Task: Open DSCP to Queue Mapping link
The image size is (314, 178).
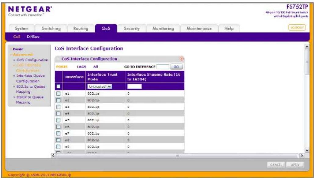Action: [x=30, y=100]
